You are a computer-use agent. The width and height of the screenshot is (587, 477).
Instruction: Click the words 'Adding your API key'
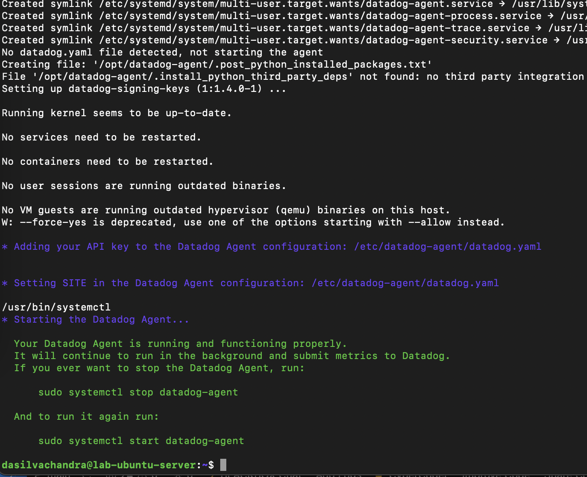pos(72,247)
